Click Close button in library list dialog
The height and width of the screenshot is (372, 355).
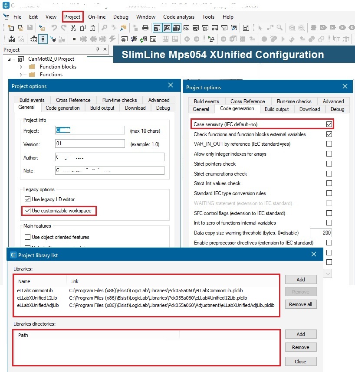tap(301, 361)
